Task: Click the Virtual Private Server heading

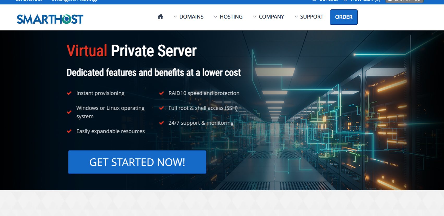Action: point(131,51)
